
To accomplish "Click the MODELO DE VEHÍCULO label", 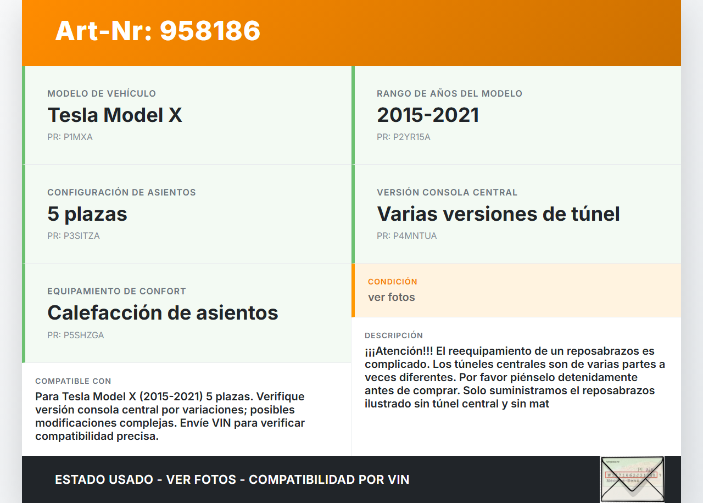I will pos(102,93).
